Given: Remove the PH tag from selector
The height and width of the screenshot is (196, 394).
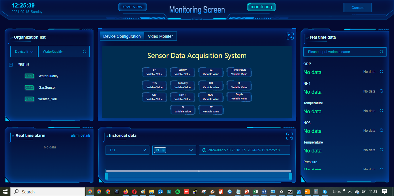Looking at the screenshot, I should (x=164, y=150).
